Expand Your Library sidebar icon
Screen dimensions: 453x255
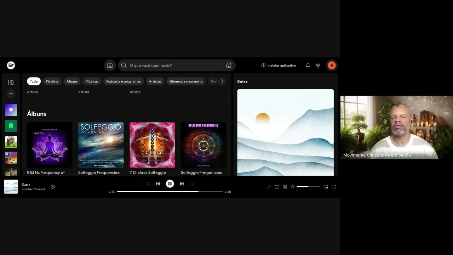pyautogui.click(x=11, y=83)
